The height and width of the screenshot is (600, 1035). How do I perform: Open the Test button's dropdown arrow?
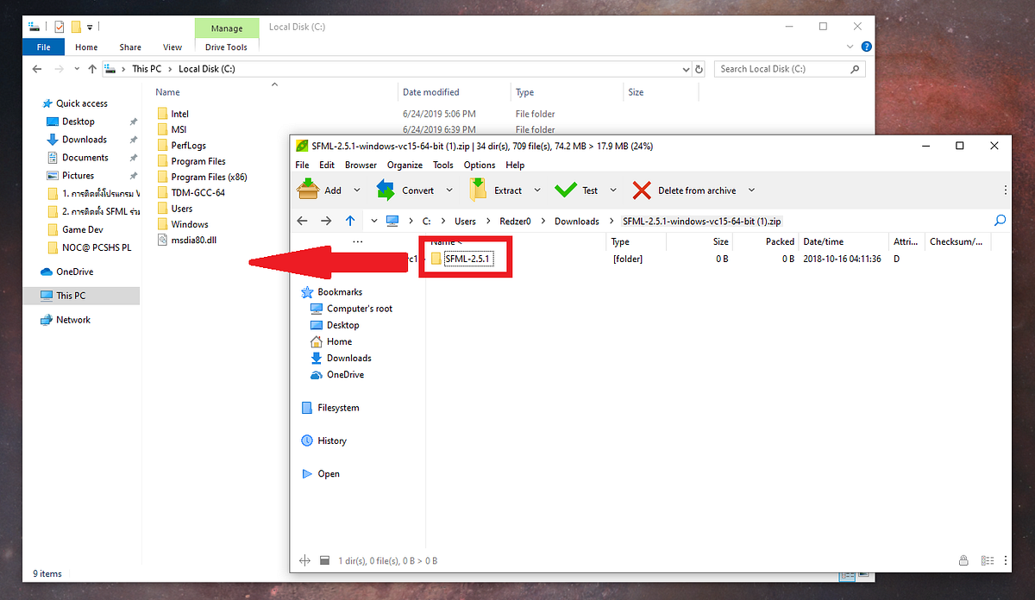pyautogui.click(x=613, y=191)
